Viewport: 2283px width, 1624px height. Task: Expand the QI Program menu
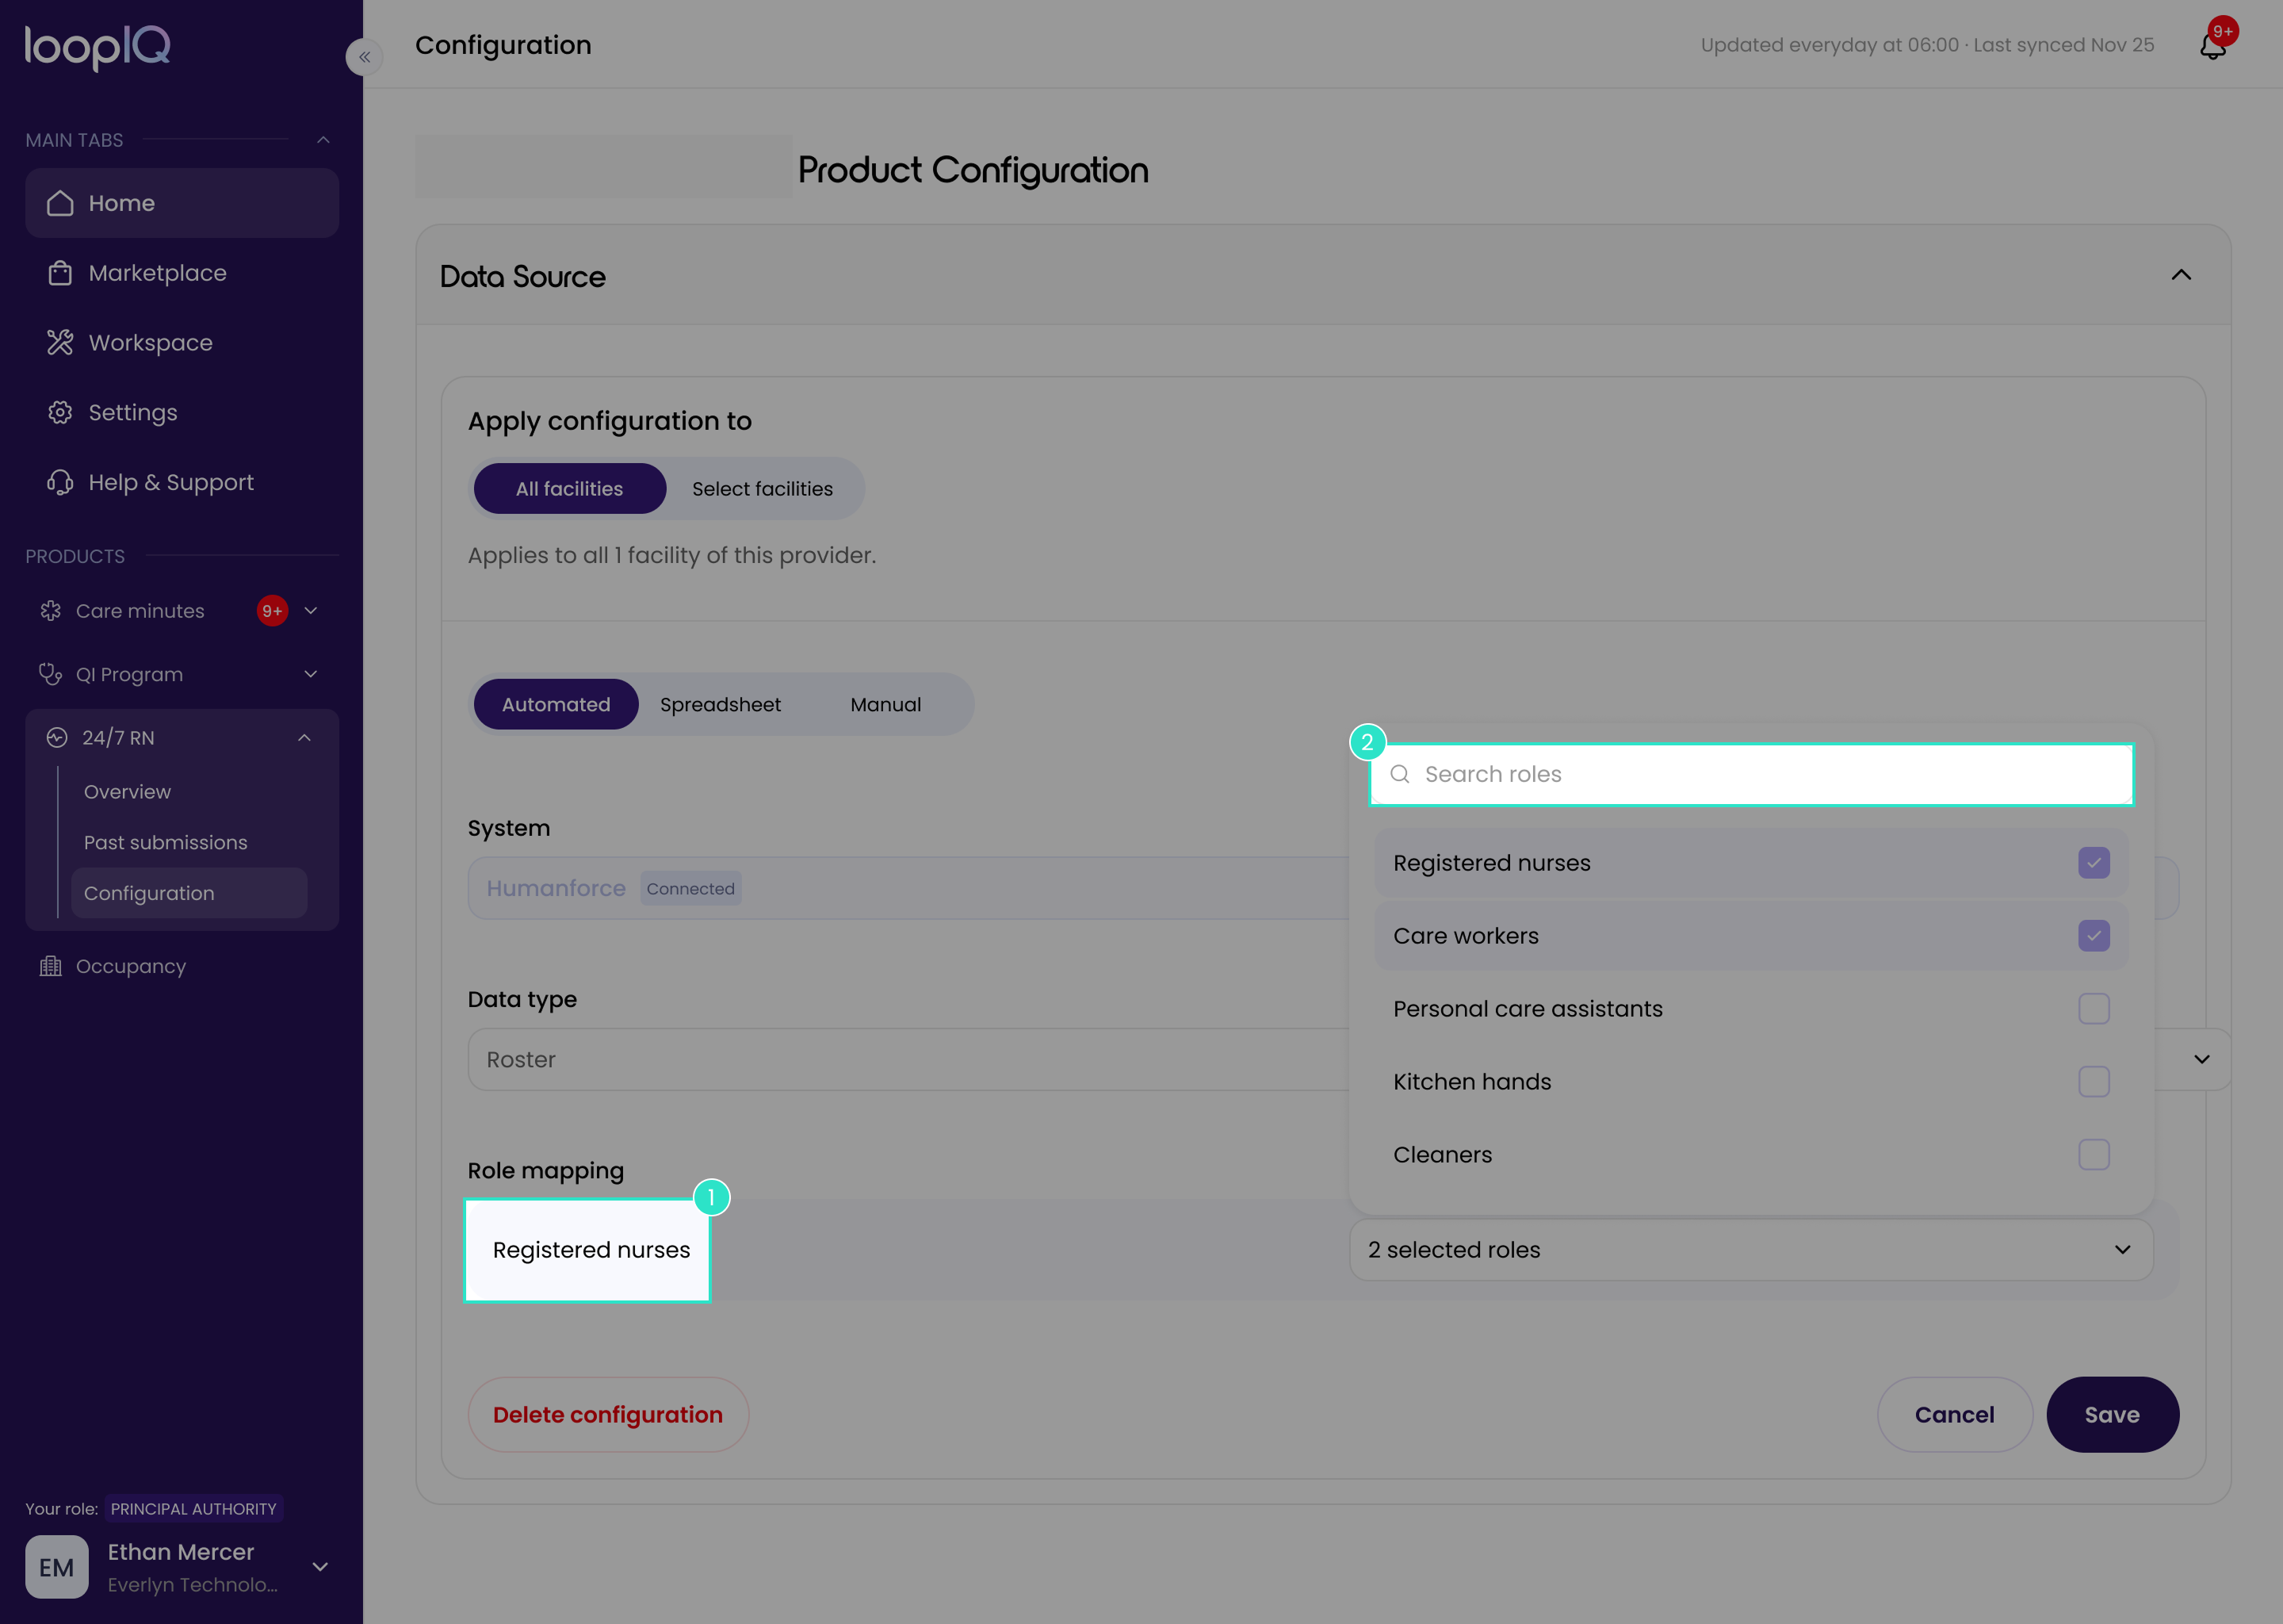(311, 674)
